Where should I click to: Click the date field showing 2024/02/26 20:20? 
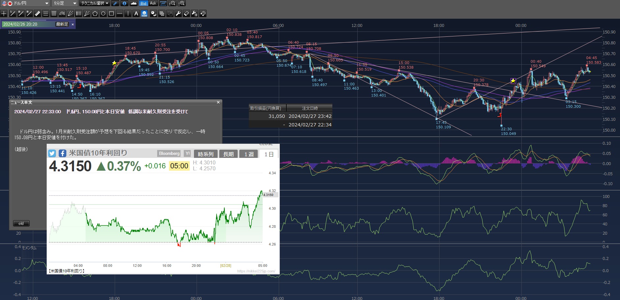coord(28,24)
